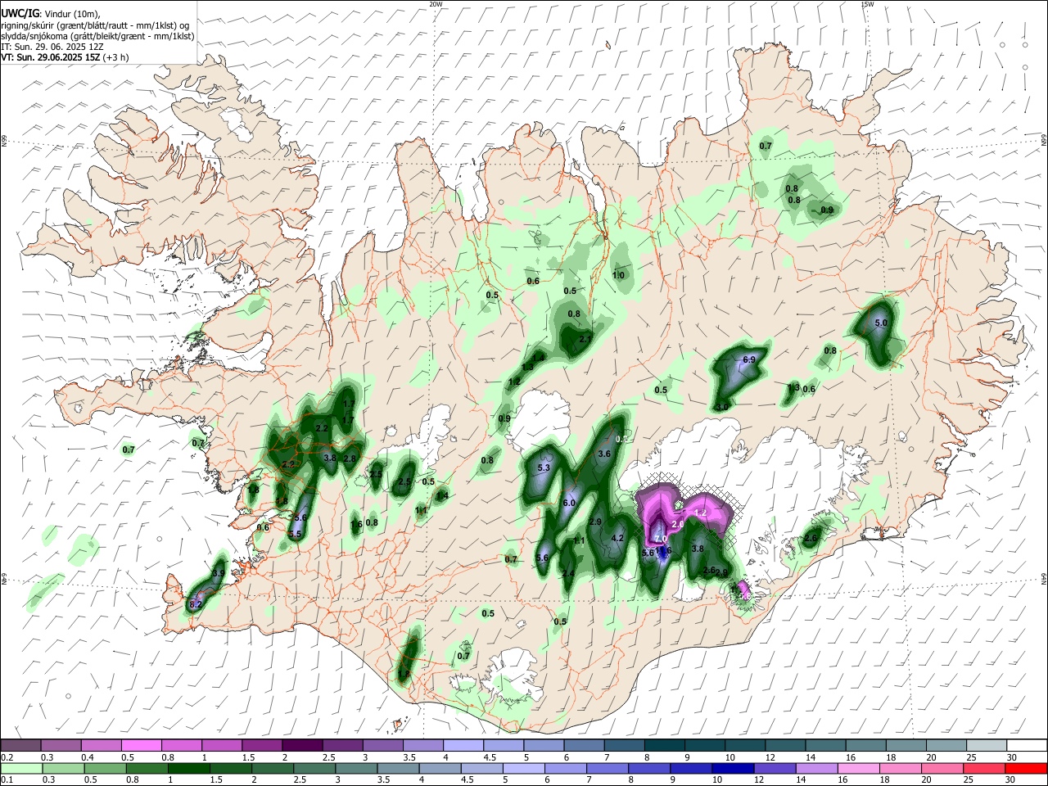Select the 5.0 precipitation value in the east
This screenshot has width=1048, height=786.
[881, 323]
